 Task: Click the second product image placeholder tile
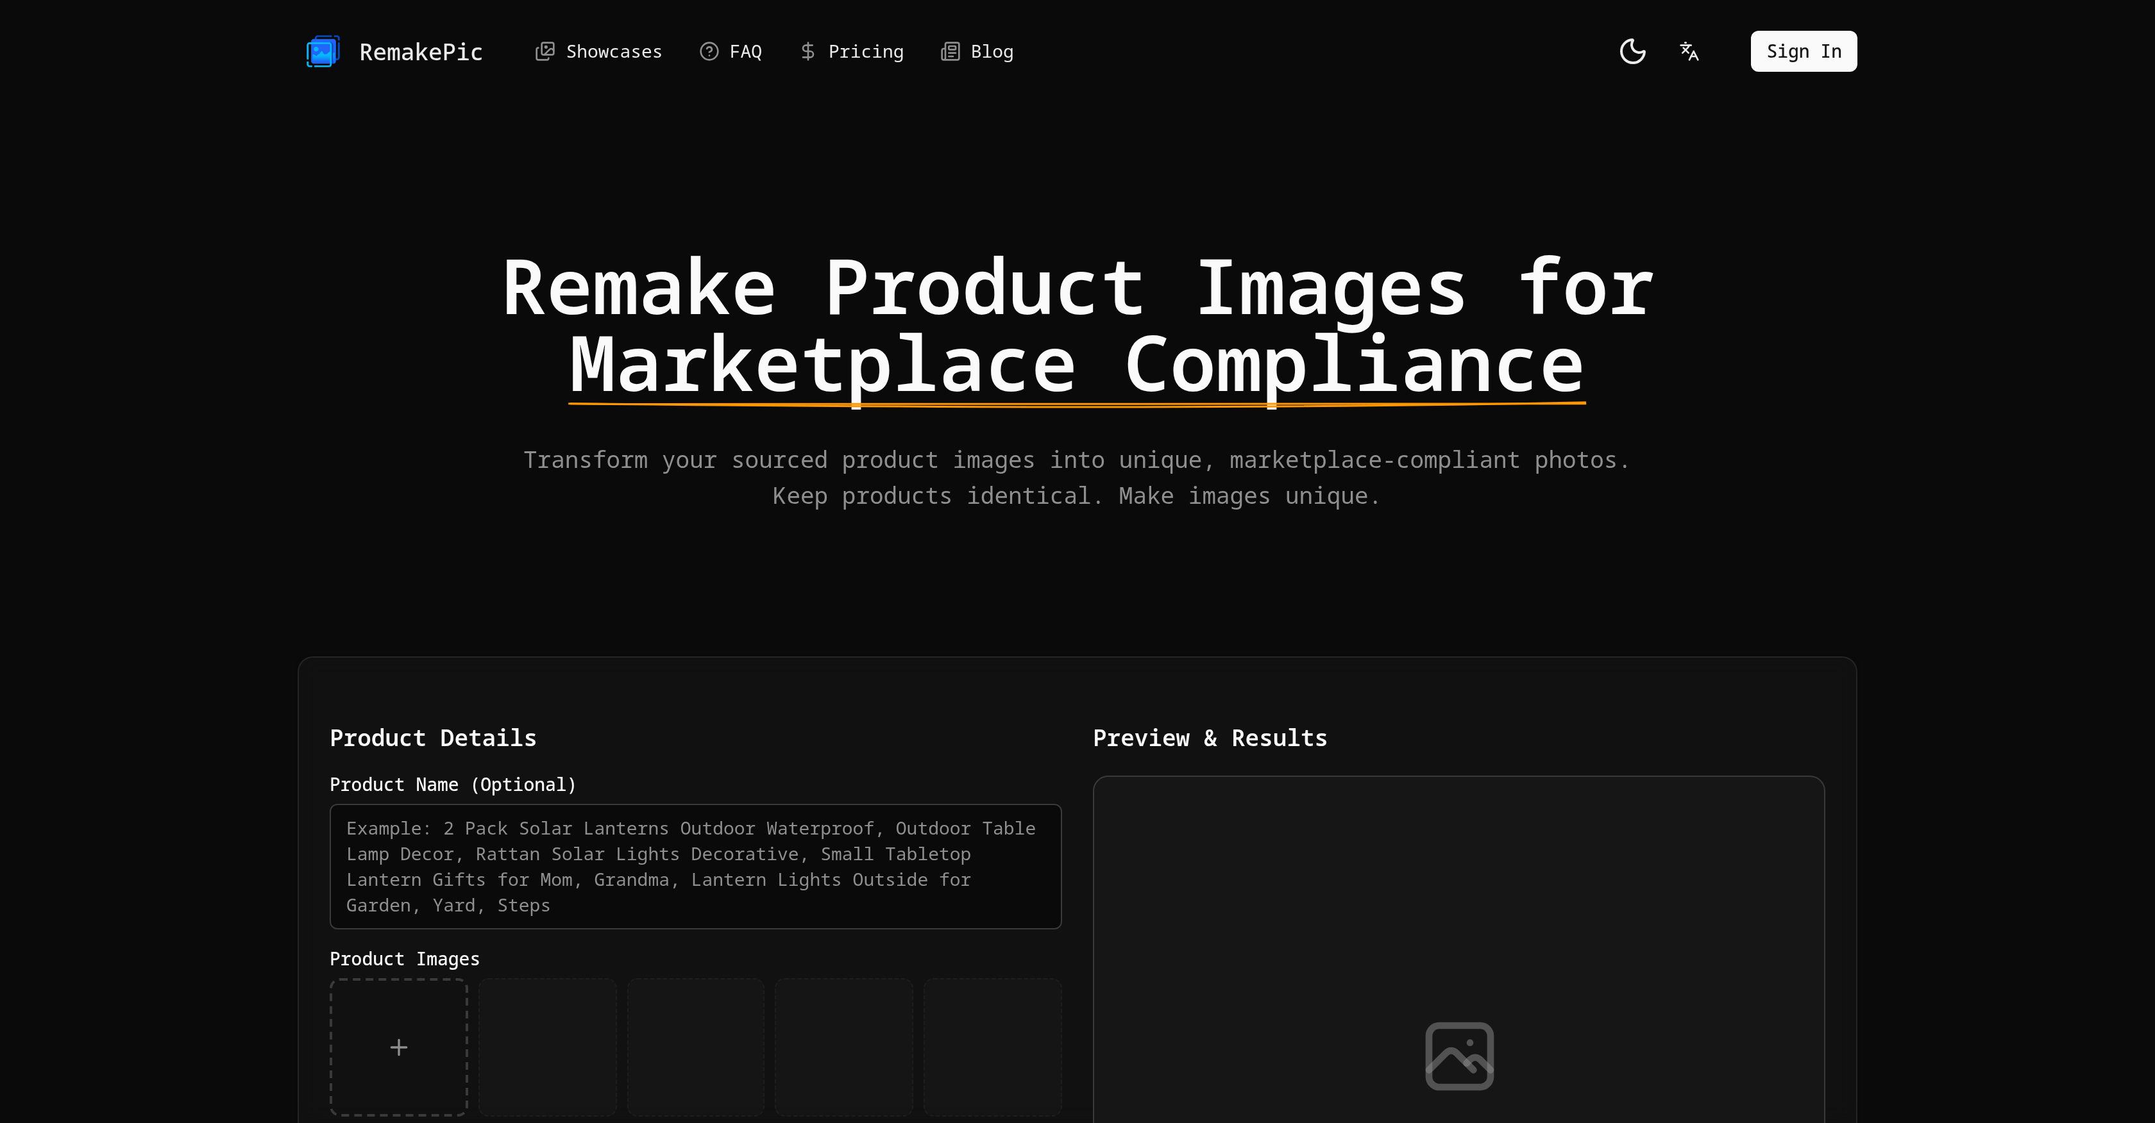(x=547, y=1047)
